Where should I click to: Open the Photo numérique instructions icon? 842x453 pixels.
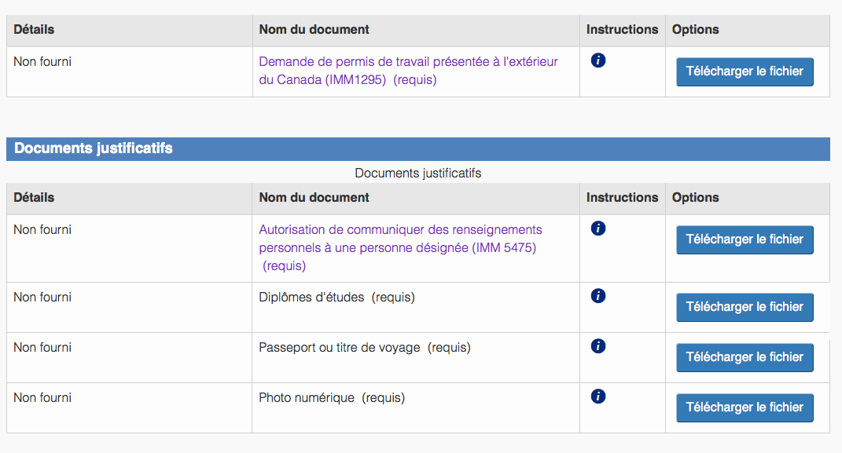pyautogui.click(x=597, y=396)
